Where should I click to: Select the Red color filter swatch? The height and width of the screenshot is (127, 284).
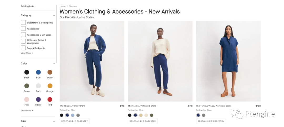pos(50,99)
